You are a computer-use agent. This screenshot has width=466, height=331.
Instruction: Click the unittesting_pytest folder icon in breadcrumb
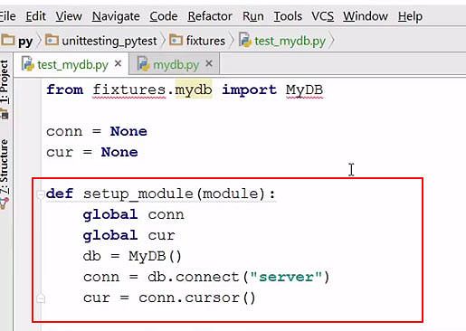52,40
